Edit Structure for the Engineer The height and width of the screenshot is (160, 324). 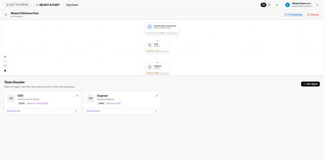point(93,111)
